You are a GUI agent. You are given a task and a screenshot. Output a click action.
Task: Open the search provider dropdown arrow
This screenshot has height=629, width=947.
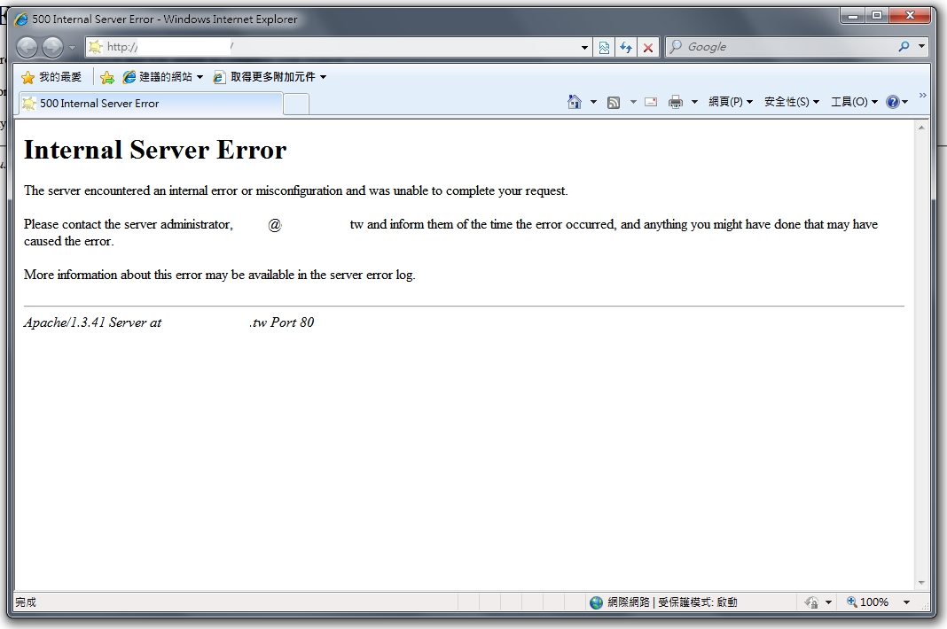pos(921,46)
